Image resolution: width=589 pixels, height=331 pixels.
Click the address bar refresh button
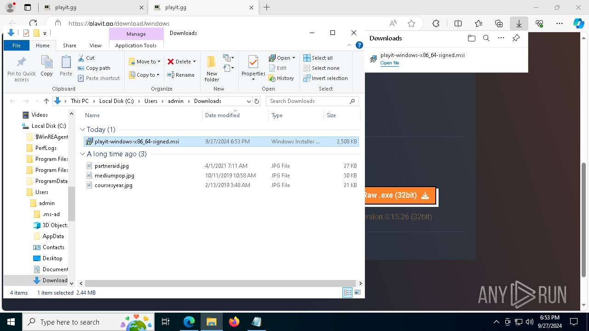point(257,101)
